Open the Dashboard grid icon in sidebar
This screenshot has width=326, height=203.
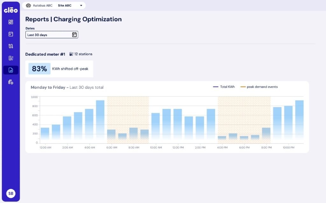point(11,22)
